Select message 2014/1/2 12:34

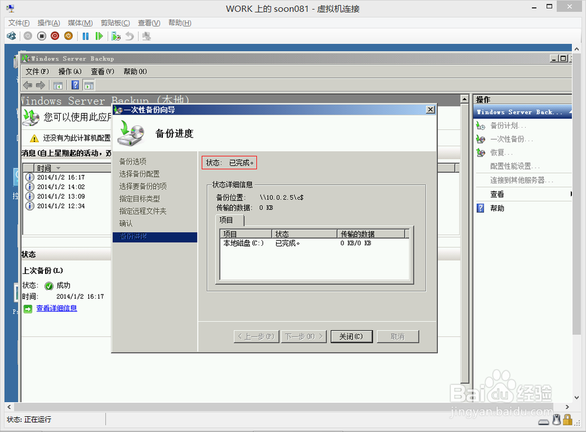tap(60, 205)
